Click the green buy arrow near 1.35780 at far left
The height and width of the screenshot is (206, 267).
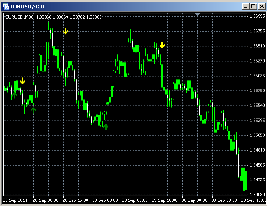[14, 96]
